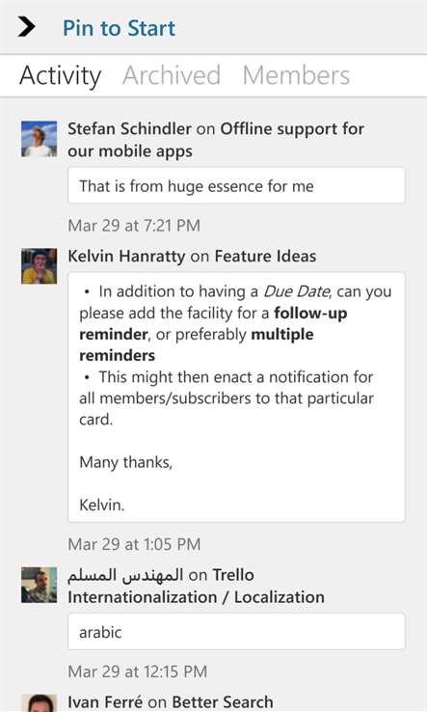Screen dimensions: 427x712
Task: Select the Activity tab
Action: tap(61, 75)
